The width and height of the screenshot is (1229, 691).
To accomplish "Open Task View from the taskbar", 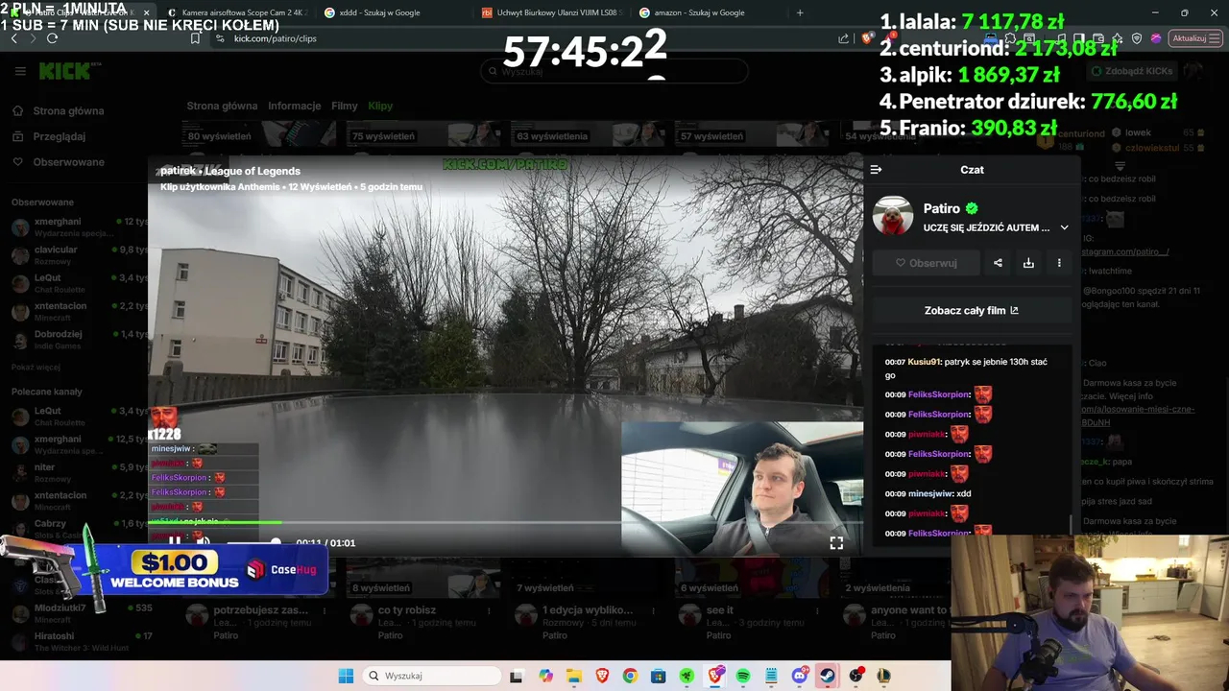I will coord(516,676).
